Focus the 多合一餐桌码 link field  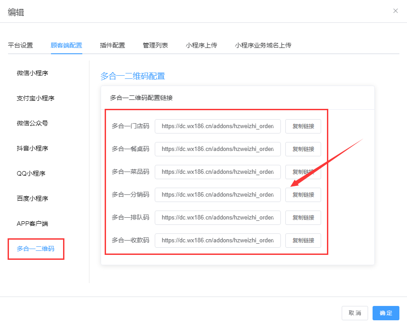pyautogui.click(x=218, y=149)
